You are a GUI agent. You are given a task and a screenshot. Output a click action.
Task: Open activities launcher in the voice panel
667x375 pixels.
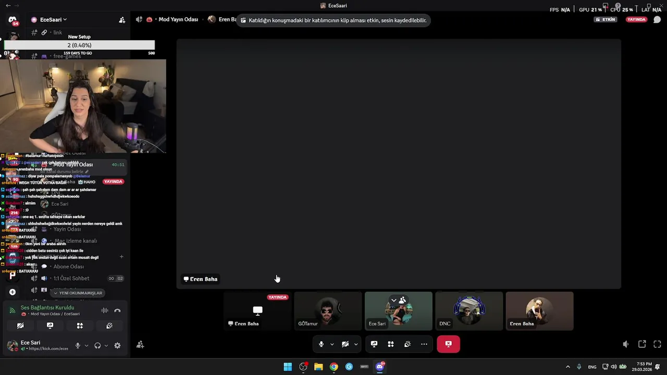click(x=80, y=326)
